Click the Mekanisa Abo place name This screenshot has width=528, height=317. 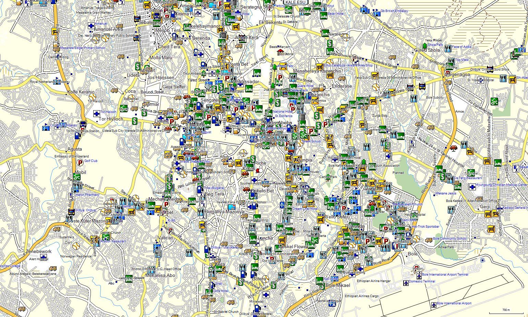click(x=160, y=275)
